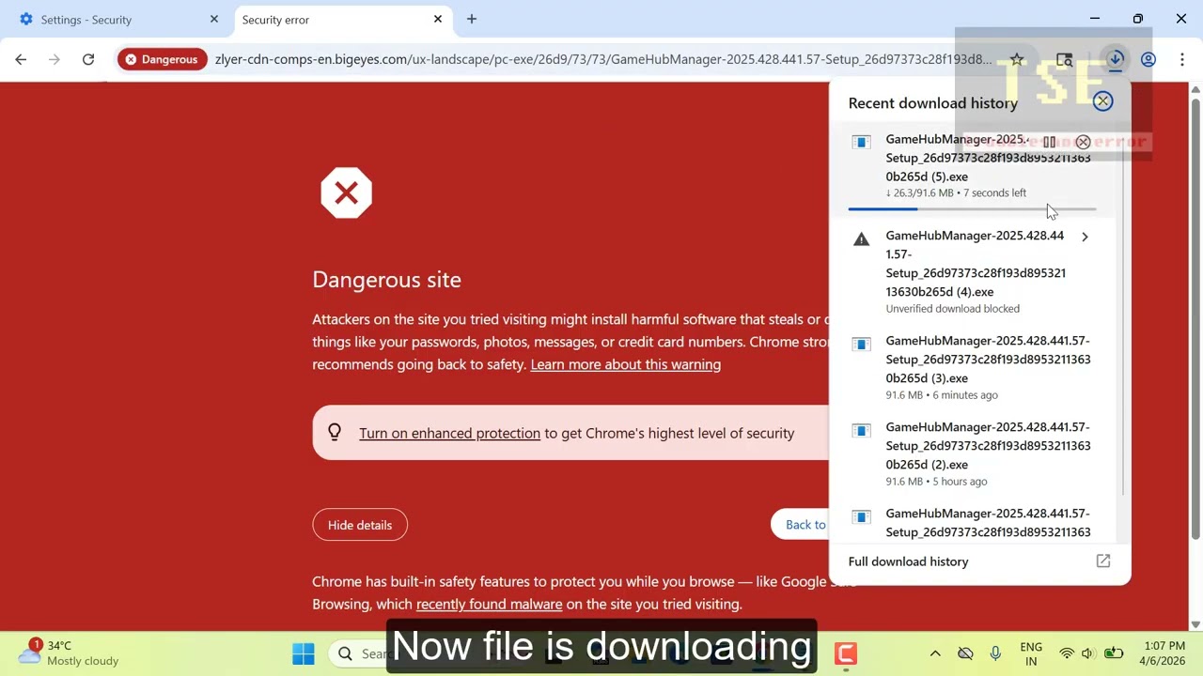Cancel the (5).exe download in progress

tap(1083, 142)
